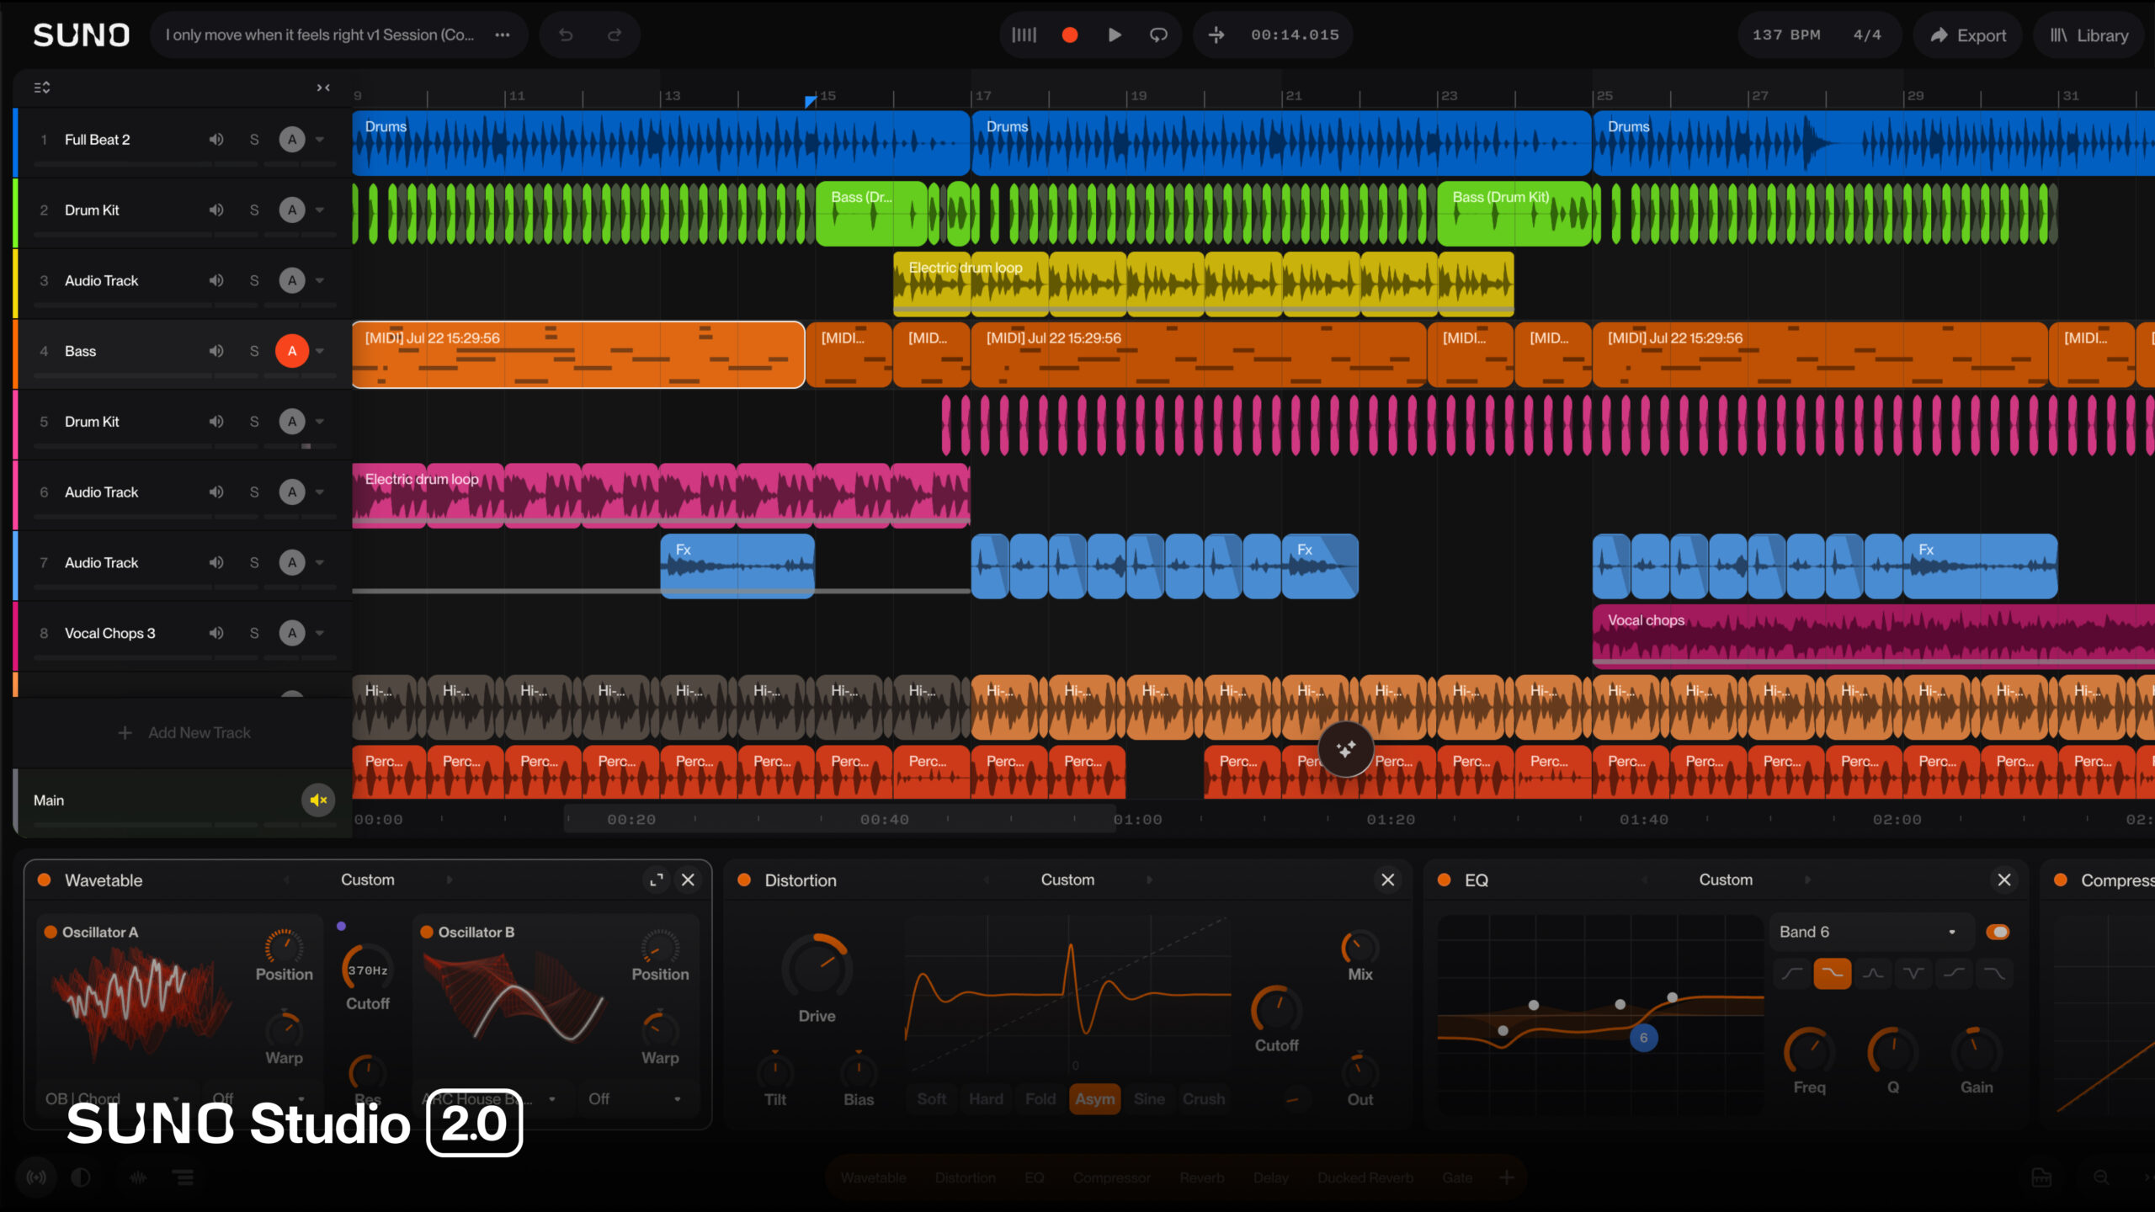Select the Vocal chops clip
The image size is (2155, 1212).
click(x=1873, y=636)
